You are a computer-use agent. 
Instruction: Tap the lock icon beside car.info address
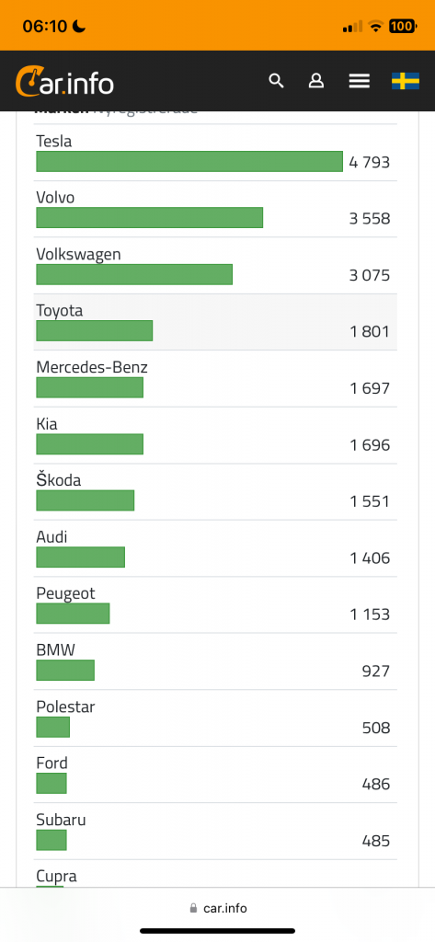click(x=193, y=908)
